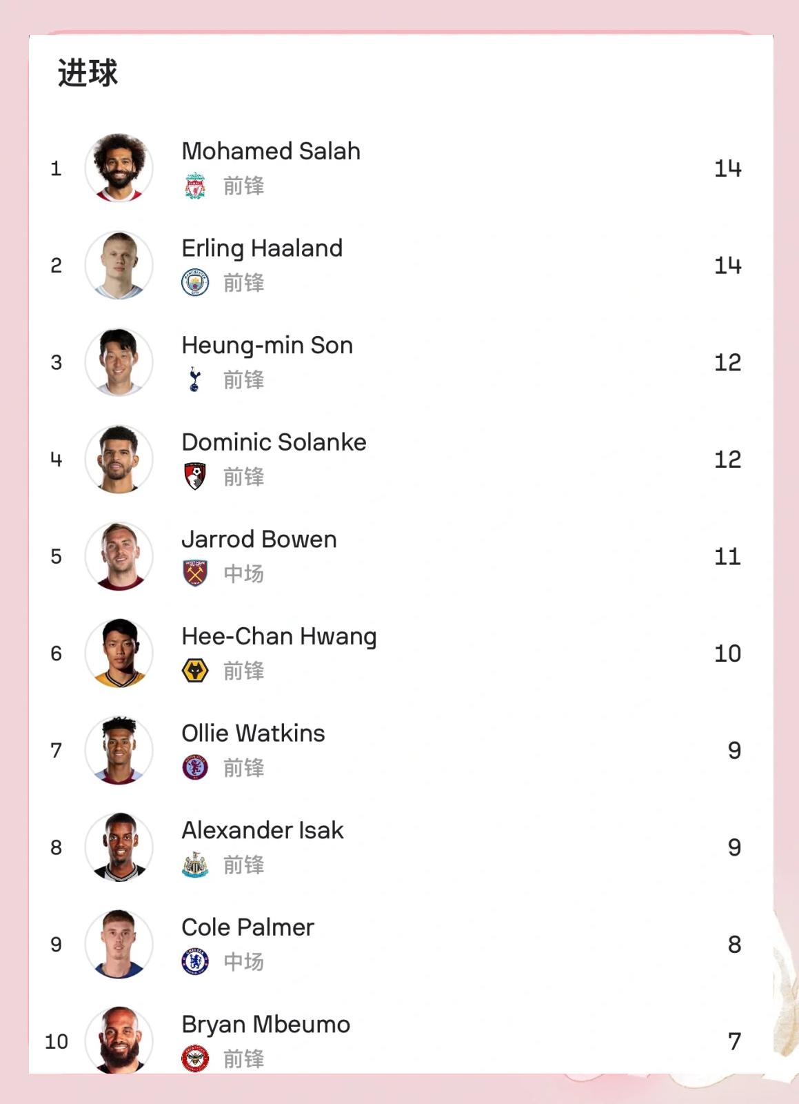The height and width of the screenshot is (1104, 799).
Task: Click Alexander Isak's goal count 9
Action: pyautogui.click(x=734, y=847)
